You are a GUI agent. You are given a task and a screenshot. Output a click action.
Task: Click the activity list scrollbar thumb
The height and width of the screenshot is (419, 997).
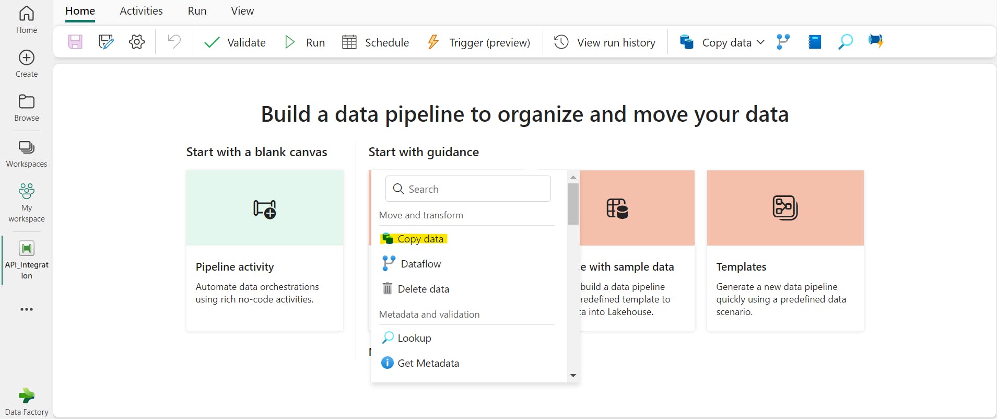573,204
